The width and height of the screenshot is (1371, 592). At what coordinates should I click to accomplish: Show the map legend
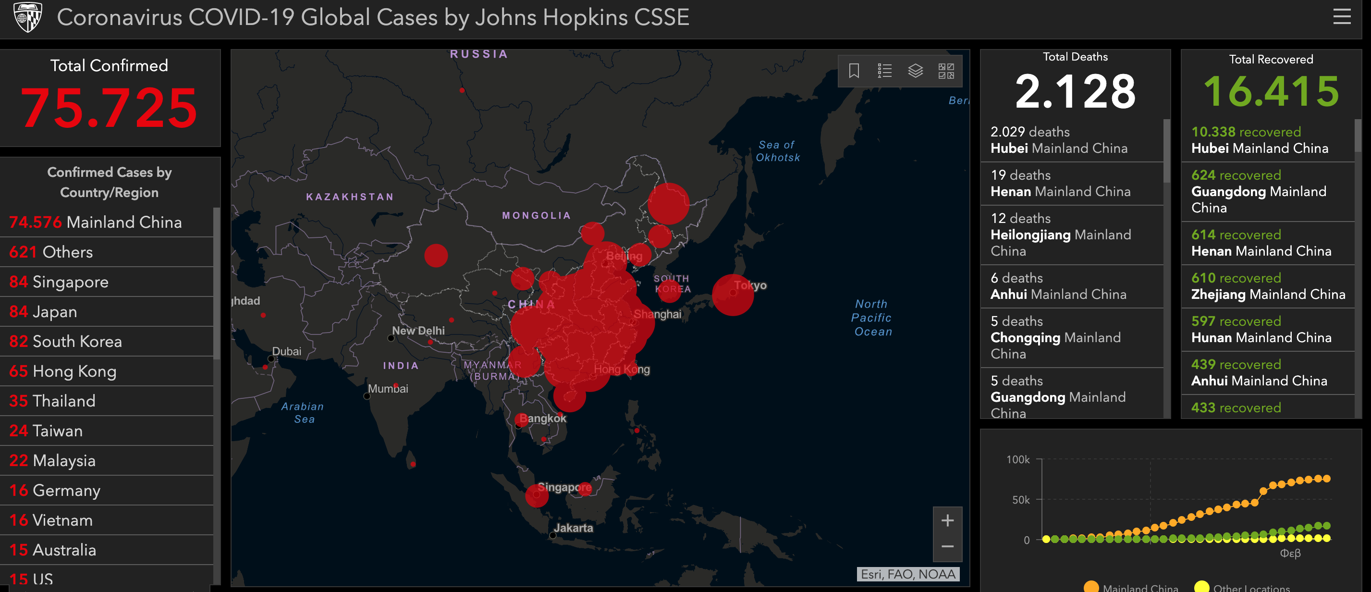click(x=884, y=71)
